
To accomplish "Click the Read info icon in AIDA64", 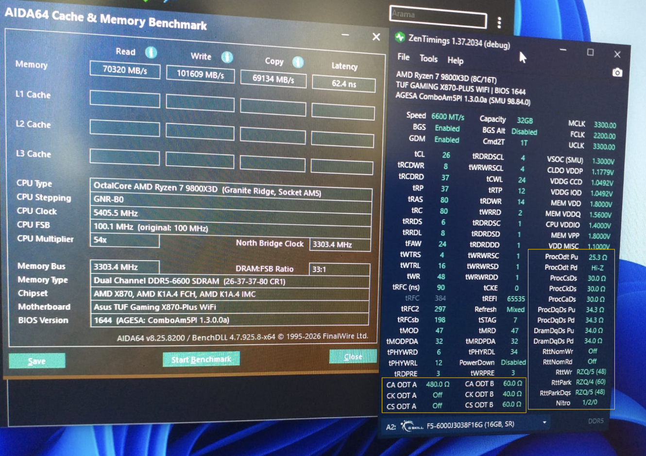I will (151, 52).
